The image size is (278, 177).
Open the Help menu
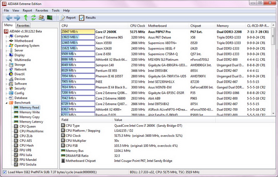click(x=66, y=10)
